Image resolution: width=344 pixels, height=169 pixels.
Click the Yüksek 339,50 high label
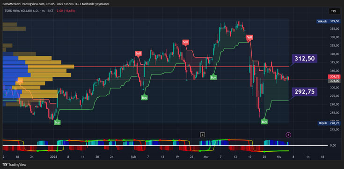click(x=328, y=21)
